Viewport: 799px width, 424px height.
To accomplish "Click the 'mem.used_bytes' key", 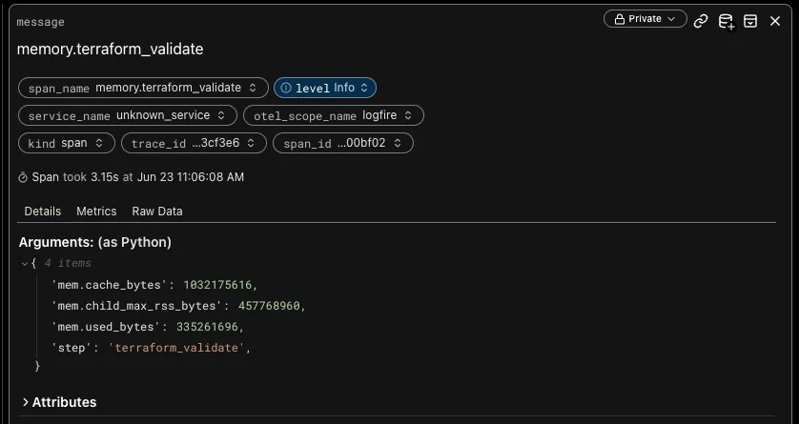I will click(x=106, y=327).
